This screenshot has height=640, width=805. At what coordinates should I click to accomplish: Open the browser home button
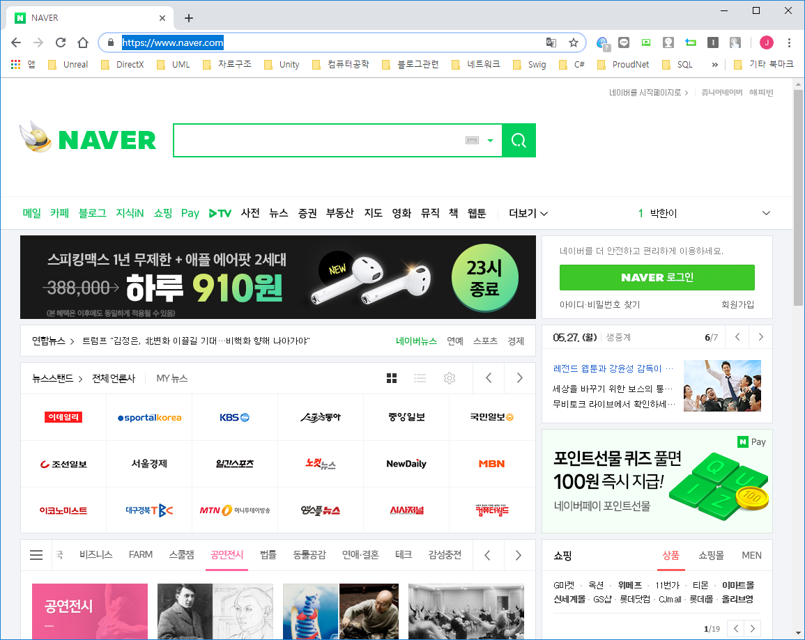point(83,42)
